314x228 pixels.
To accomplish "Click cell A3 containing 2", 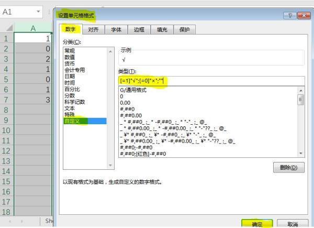I will 33,59.
